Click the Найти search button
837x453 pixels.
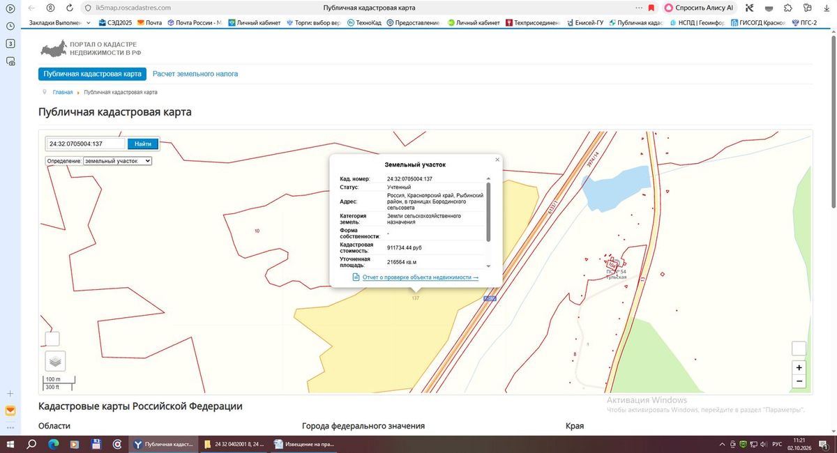pyautogui.click(x=143, y=144)
